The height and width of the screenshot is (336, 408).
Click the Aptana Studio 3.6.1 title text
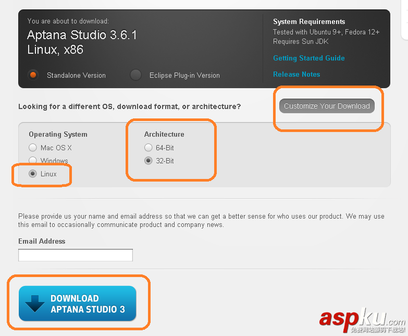(82, 35)
